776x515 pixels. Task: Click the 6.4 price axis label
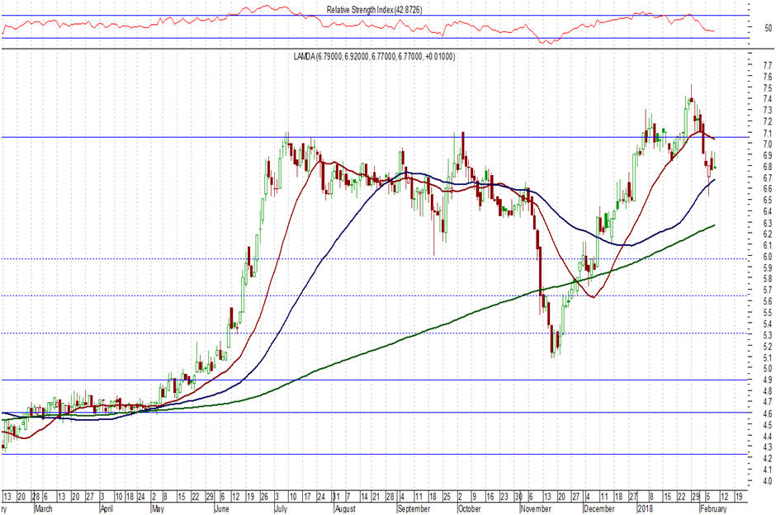click(x=768, y=211)
